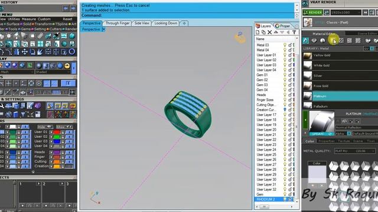Viewport: 378px width, 212px height.
Task: Open the render resolution 1920x1080 dropdown
Action: click(346, 12)
